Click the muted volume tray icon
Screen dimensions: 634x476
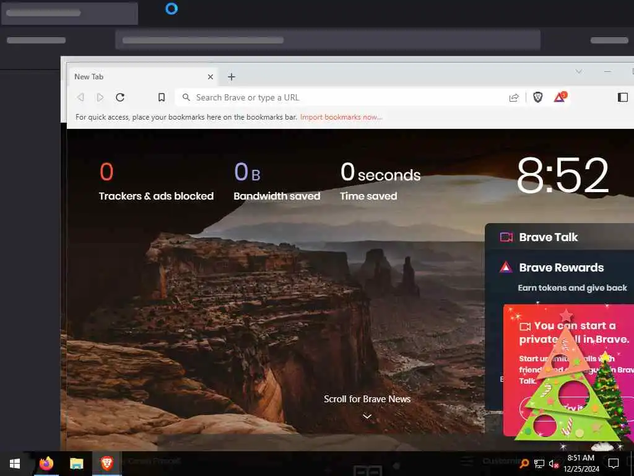click(554, 464)
